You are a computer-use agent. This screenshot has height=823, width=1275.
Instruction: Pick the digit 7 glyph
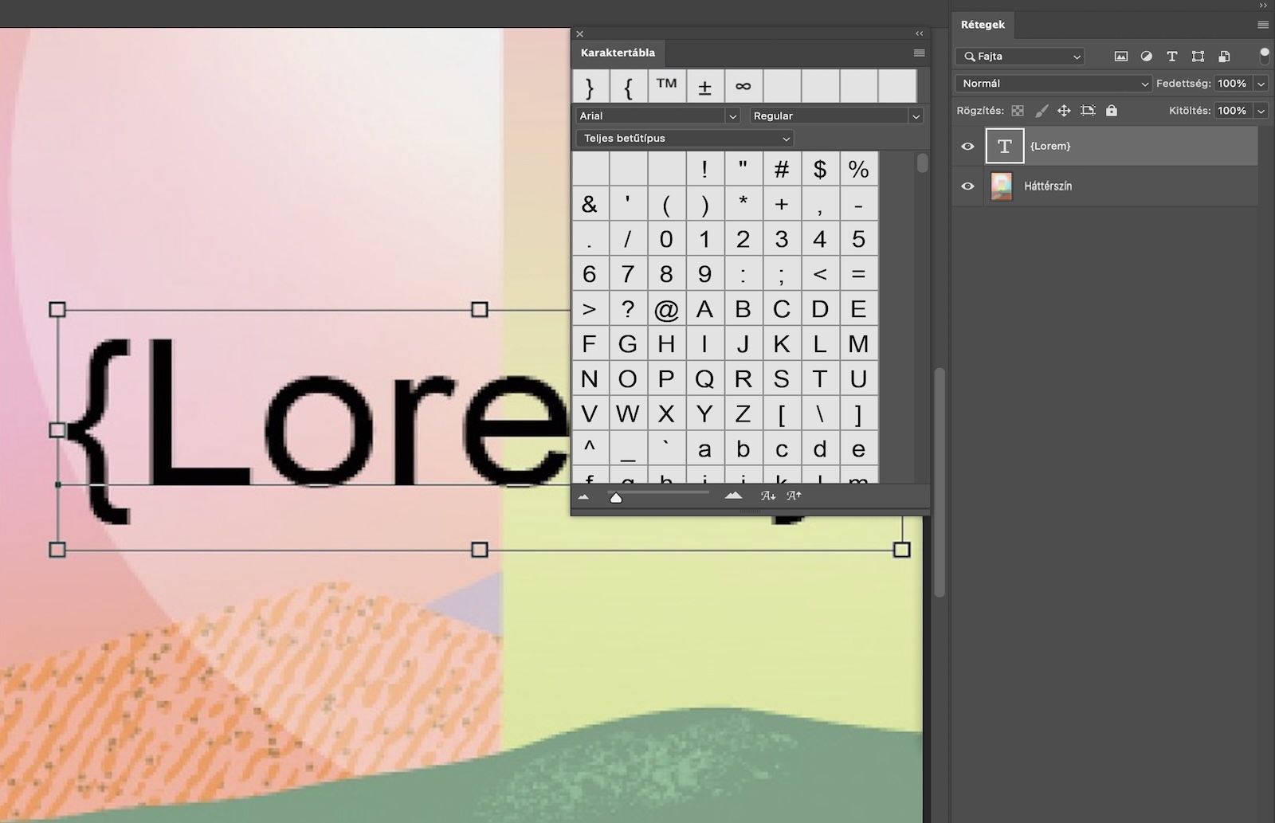[628, 274]
